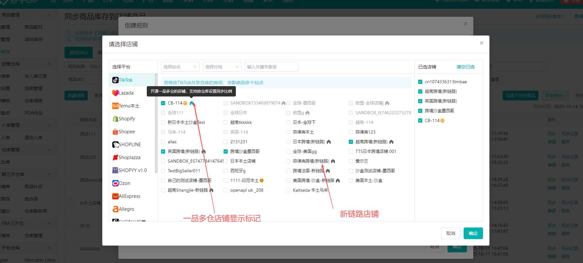This screenshot has width=583, height=263.
Task: Click house icon beside 越南Shangjie-新链路
Action: click(x=211, y=190)
